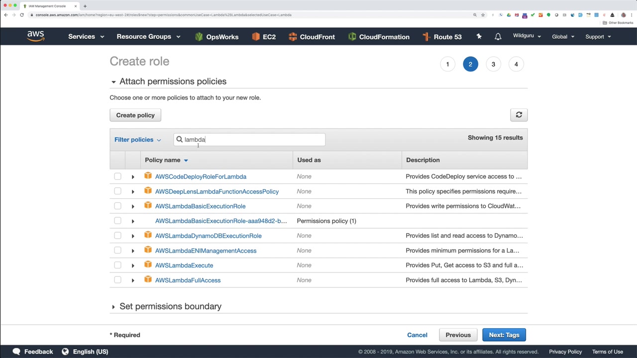
Task: Open the CloudFront shortcut icon
Action: pyautogui.click(x=293, y=37)
